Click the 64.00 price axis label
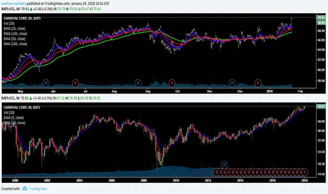 [x=321, y=50]
